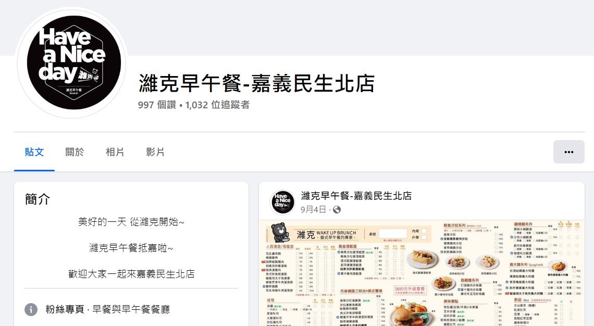The width and height of the screenshot is (594, 326).
Task: Open the 關於 tab
Action: [75, 152]
